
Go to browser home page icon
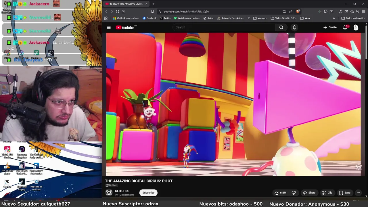coord(123,11)
